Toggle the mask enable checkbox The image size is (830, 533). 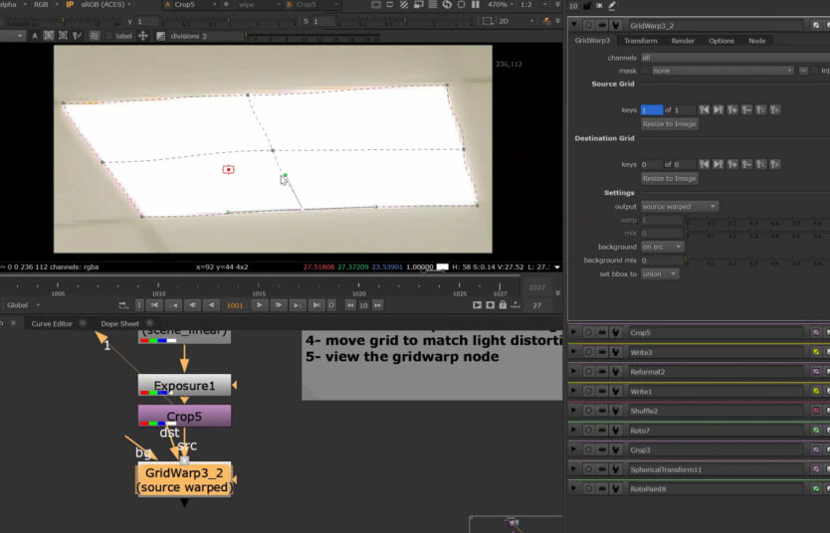pyautogui.click(x=647, y=71)
